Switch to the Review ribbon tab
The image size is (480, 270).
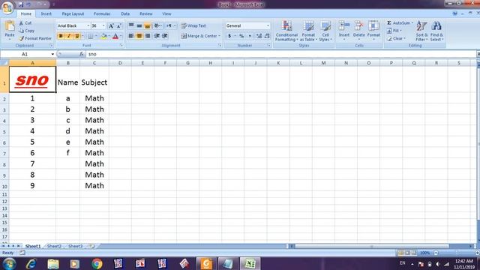[146, 13]
